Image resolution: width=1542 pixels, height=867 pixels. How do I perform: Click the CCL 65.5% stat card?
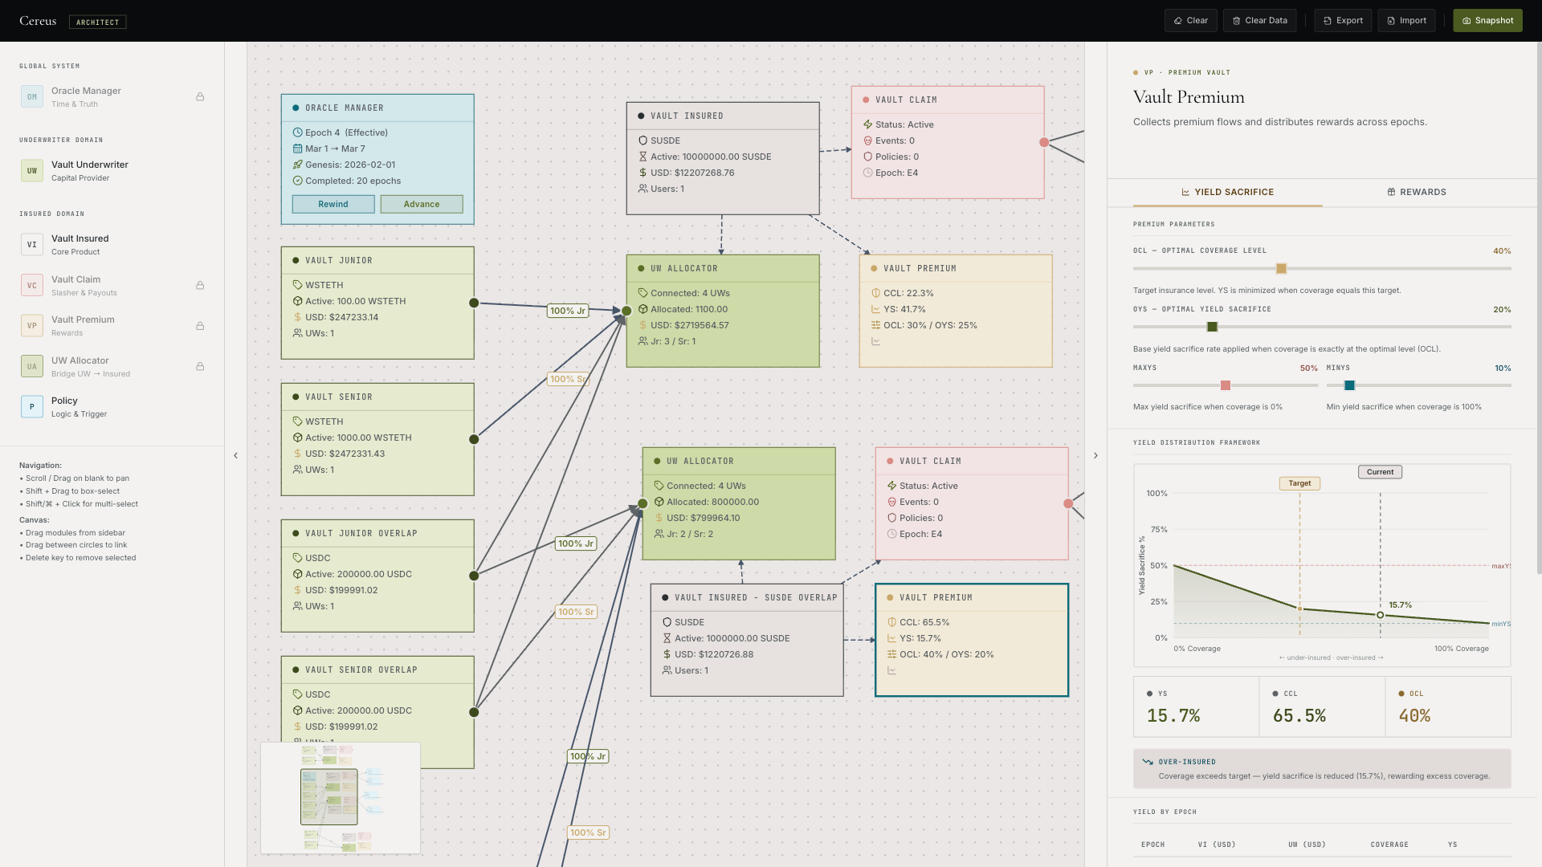pos(1323,706)
